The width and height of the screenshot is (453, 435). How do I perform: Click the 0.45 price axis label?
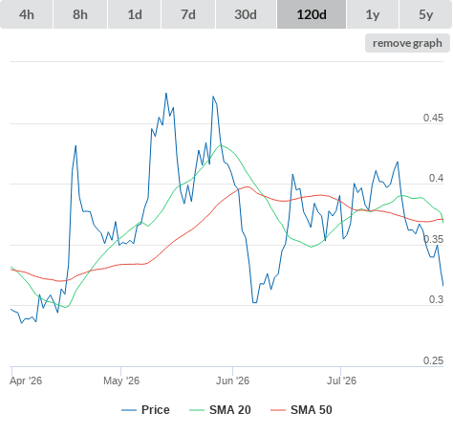click(433, 118)
